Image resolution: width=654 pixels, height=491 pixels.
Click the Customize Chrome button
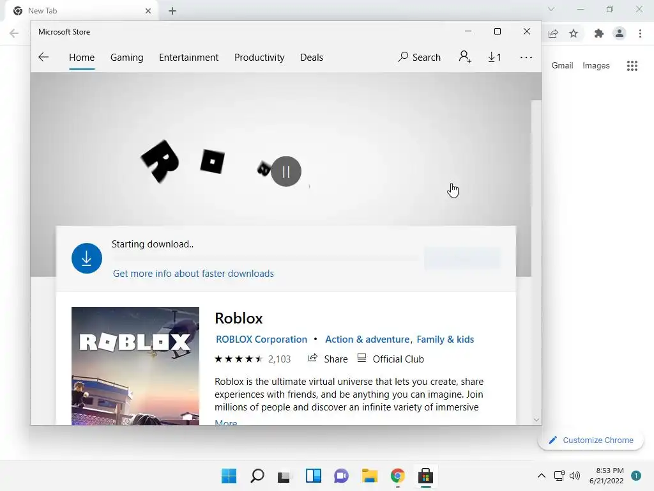click(591, 440)
